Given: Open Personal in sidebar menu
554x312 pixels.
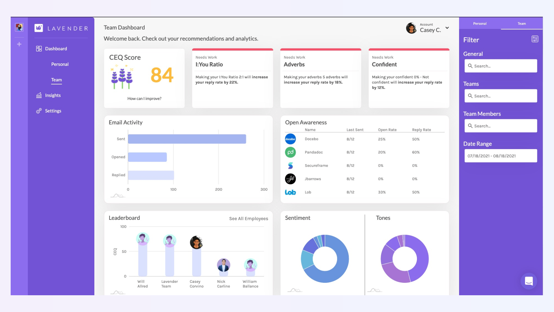Looking at the screenshot, I should 60,64.
